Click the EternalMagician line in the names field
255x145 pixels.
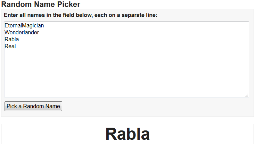click(x=24, y=26)
